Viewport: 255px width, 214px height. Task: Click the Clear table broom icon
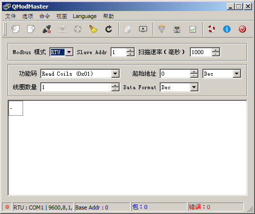(x=93, y=29)
